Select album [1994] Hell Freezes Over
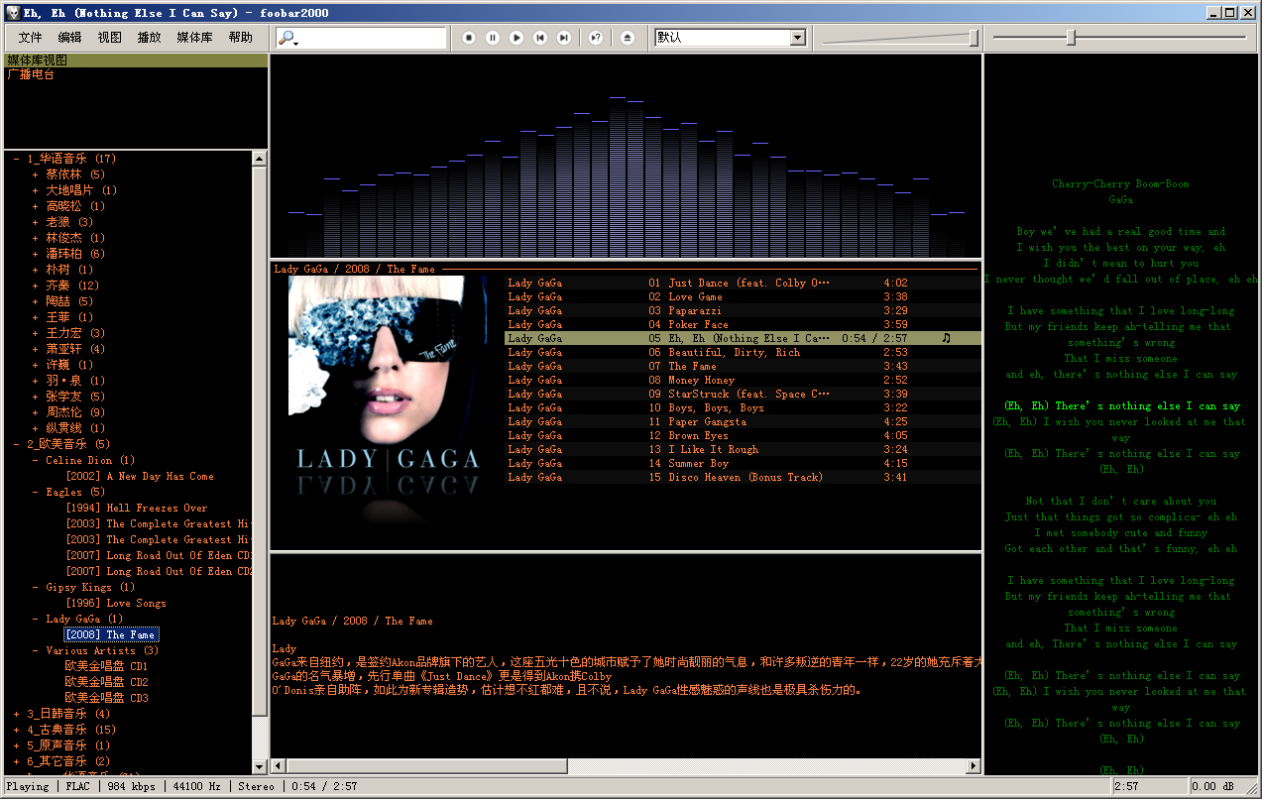 (137, 508)
